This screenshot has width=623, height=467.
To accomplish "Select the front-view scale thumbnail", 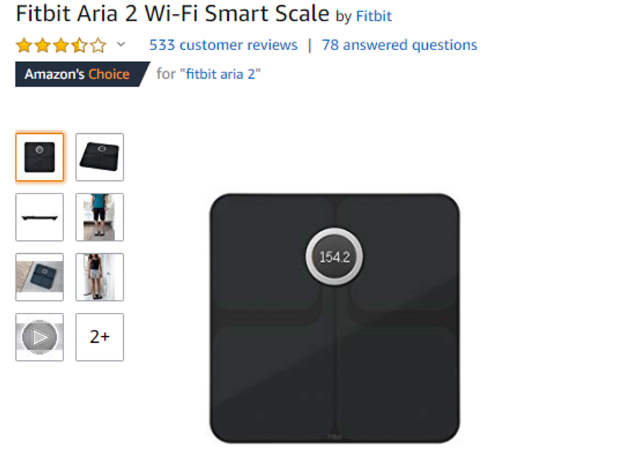I will tap(39, 157).
